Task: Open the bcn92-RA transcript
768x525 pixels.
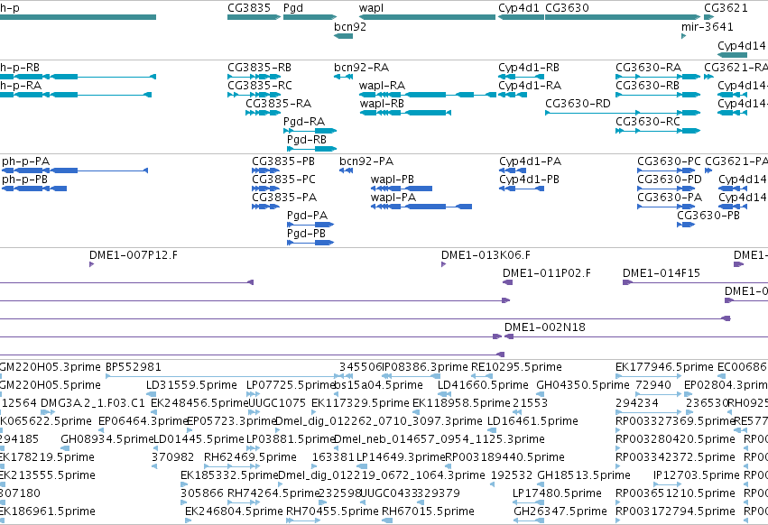Action: click(343, 77)
